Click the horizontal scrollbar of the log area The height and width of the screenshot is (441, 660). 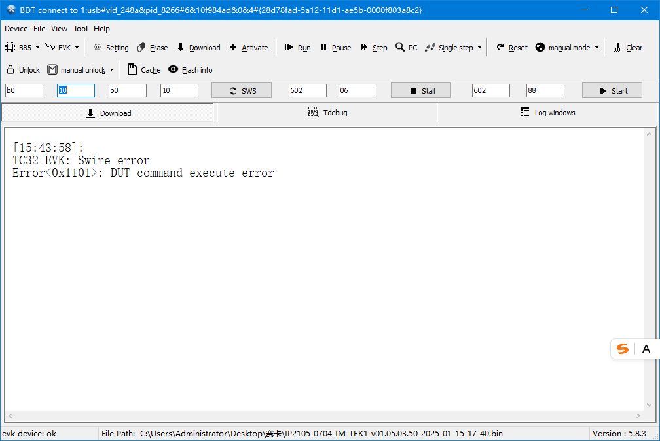(324, 415)
